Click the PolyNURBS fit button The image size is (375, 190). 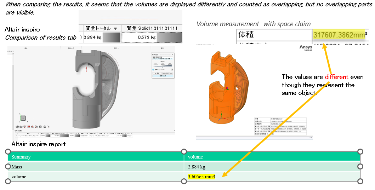click(x=167, y=73)
